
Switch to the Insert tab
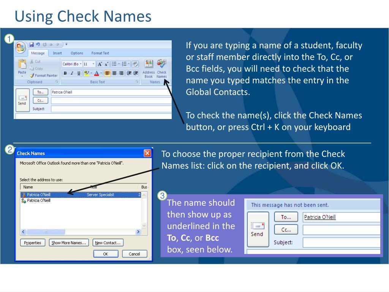click(x=57, y=53)
